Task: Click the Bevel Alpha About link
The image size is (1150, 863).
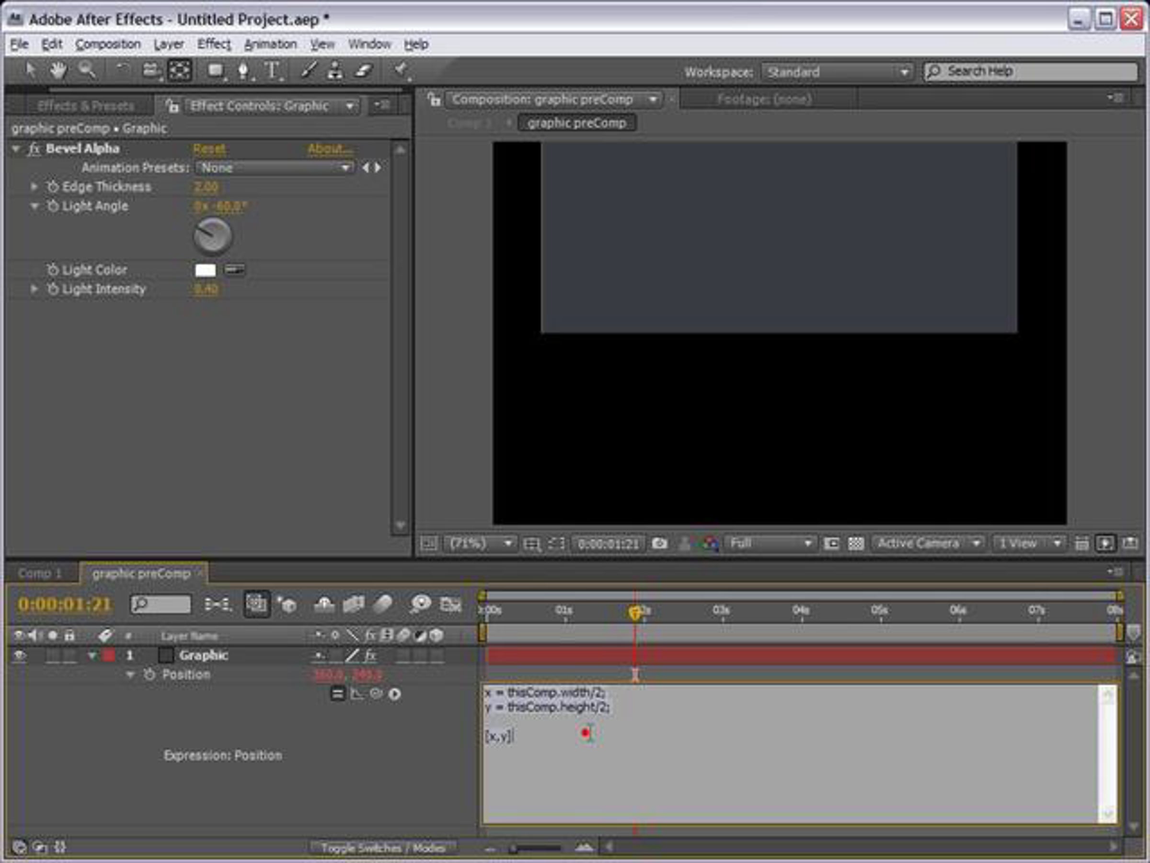Action: pos(330,149)
